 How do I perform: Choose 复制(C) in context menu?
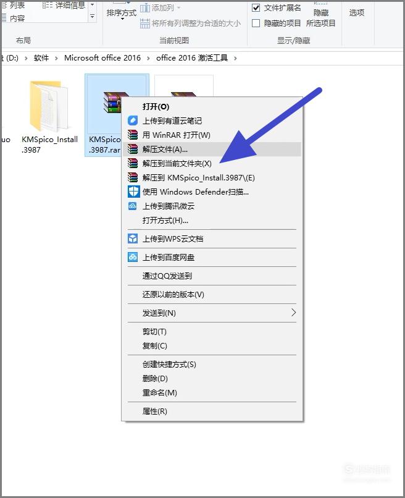pyautogui.click(x=212, y=345)
